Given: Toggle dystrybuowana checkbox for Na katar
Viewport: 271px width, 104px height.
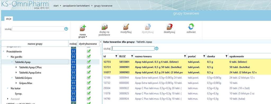Looking at the screenshot, I should (89, 88).
